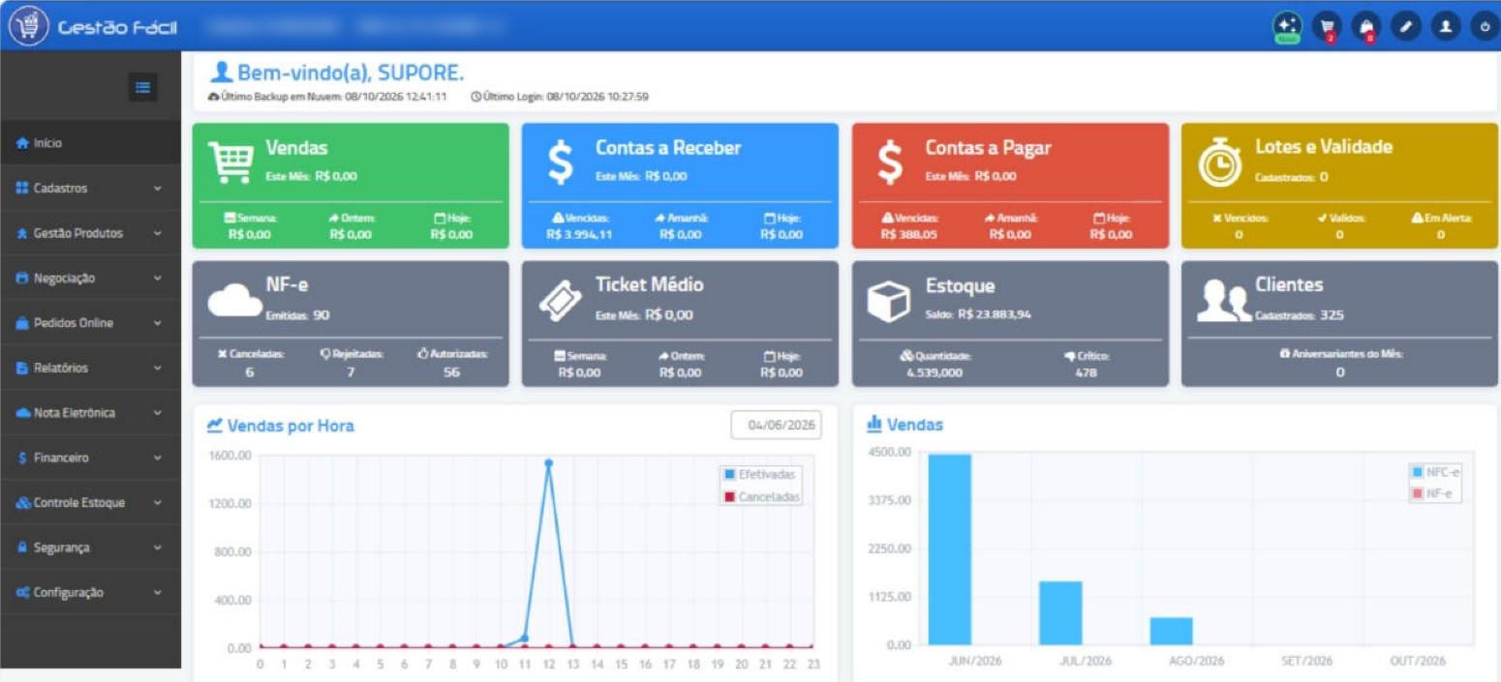Click the pencil edit icon in header

coord(1406,27)
